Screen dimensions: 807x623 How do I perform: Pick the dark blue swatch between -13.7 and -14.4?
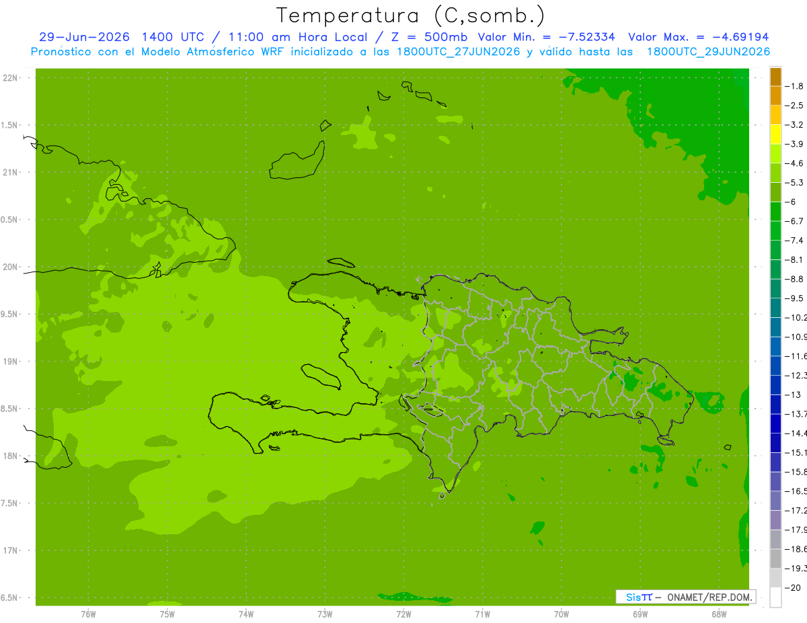coord(775,423)
